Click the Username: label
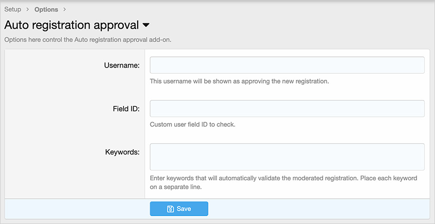This screenshot has width=435, height=224. tap(122, 65)
